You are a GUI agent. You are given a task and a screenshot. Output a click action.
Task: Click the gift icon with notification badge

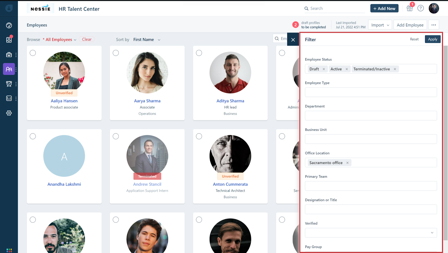[x=410, y=8]
